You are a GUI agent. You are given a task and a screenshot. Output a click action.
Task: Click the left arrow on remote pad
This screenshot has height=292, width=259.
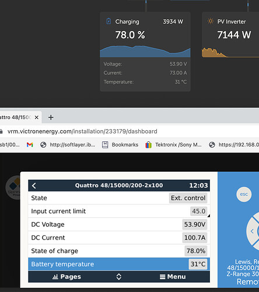coord(252,231)
